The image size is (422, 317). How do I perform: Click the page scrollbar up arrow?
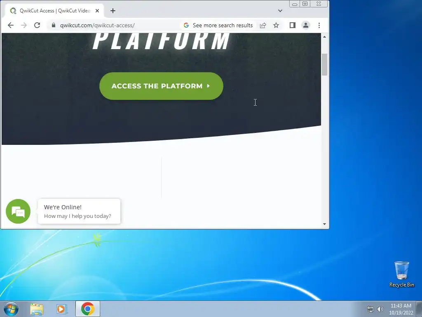pos(325,37)
